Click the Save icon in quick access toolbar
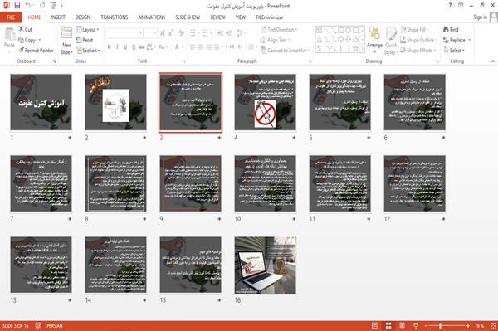The width and height of the screenshot is (498, 331). point(17,6)
